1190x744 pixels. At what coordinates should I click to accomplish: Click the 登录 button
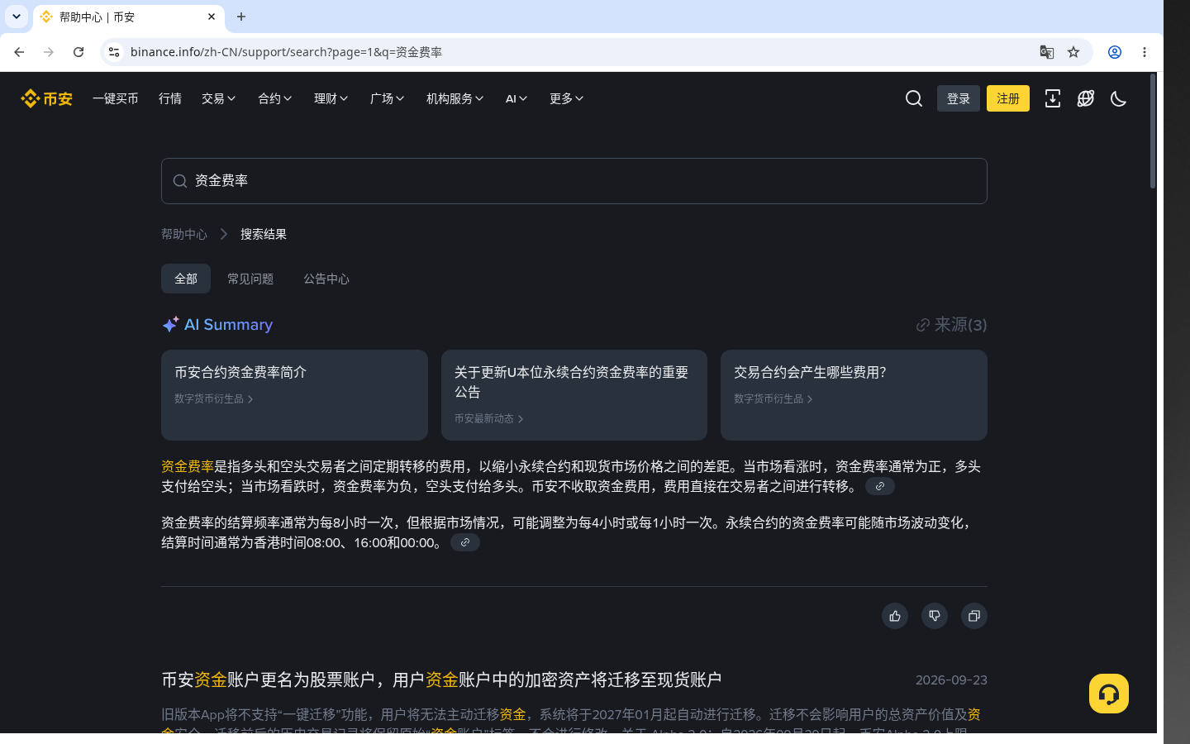[959, 98]
